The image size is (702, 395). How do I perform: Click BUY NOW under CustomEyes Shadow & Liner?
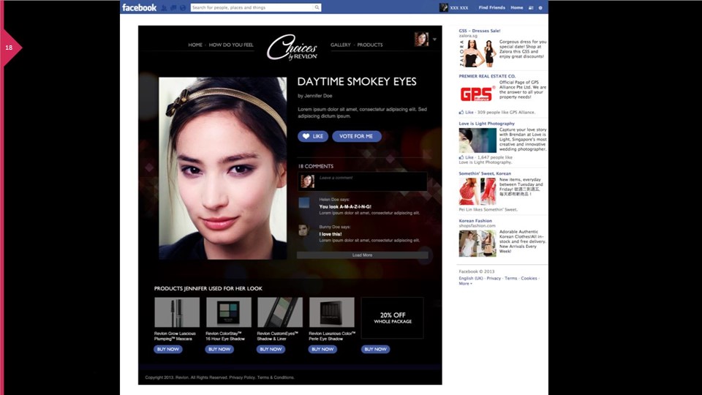(271, 350)
